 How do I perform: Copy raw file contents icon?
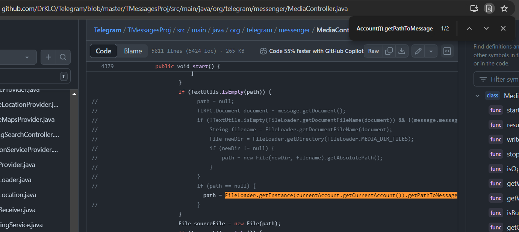tap(389, 51)
